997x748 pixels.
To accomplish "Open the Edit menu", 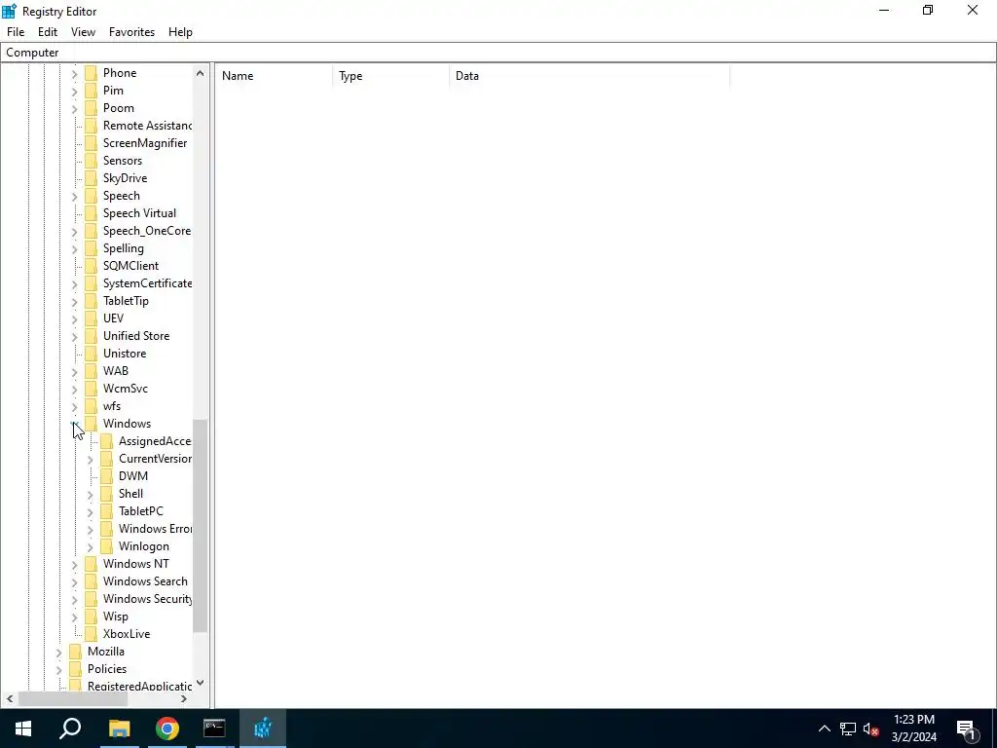I will 48,32.
